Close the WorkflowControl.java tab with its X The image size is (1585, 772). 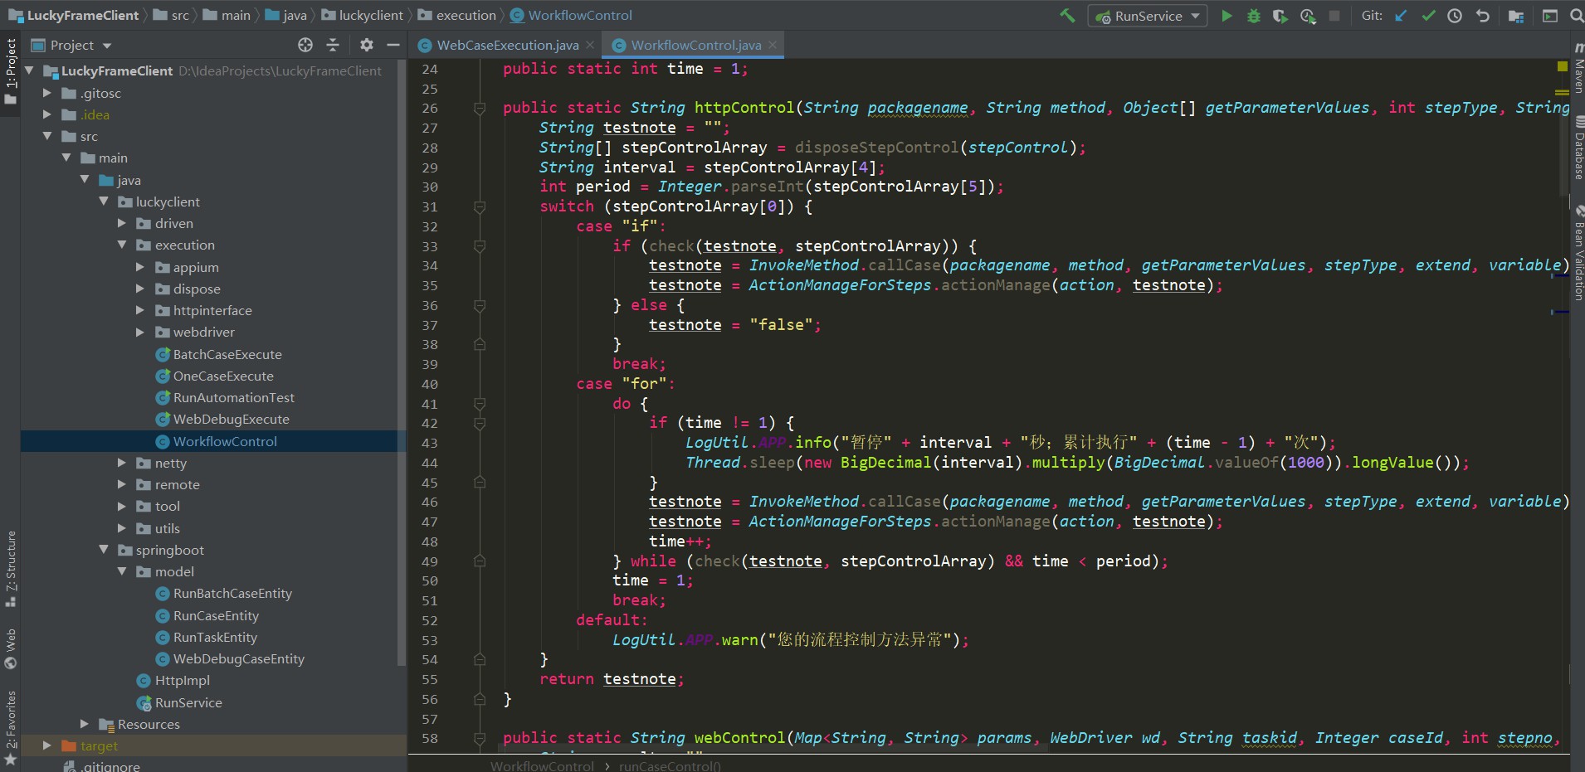(773, 45)
